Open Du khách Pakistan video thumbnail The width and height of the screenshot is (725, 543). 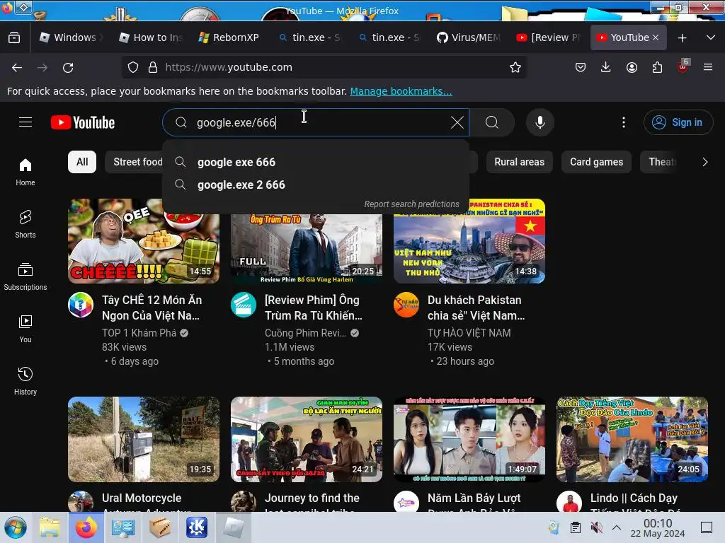[469, 241]
